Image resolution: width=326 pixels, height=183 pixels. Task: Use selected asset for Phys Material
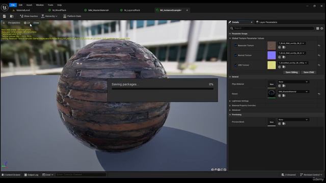pyautogui.click(x=280, y=86)
